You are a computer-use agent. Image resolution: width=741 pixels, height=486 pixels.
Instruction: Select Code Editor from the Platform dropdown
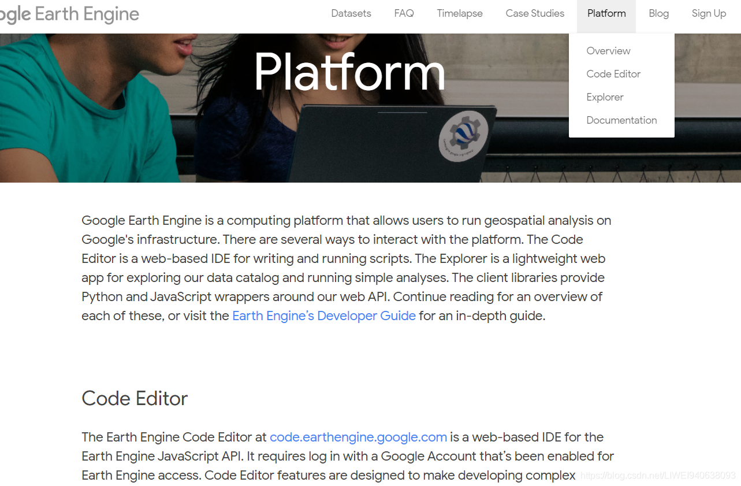[x=613, y=74]
